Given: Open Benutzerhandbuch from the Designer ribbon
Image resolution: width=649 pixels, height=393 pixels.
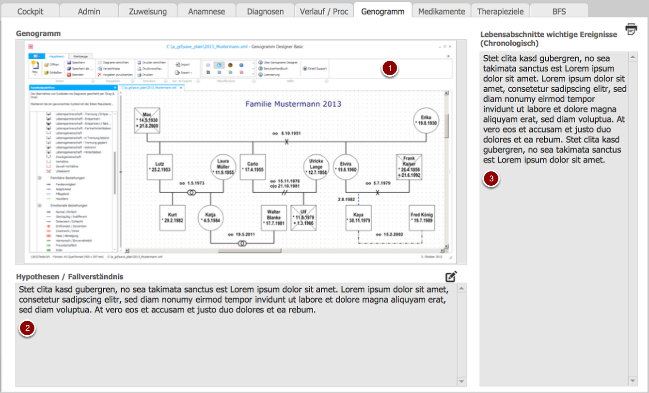Looking at the screenshot, I should [273, 69].
